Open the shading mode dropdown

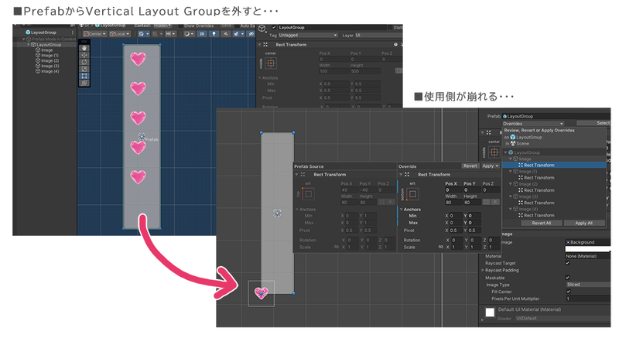(x=189, y=34)
